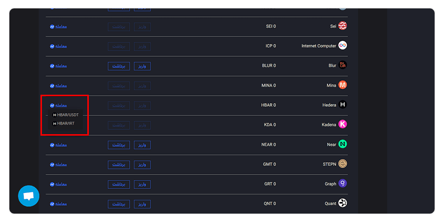
Task: Click واریز deposit button for Quant
Action: tap(142, 204)
